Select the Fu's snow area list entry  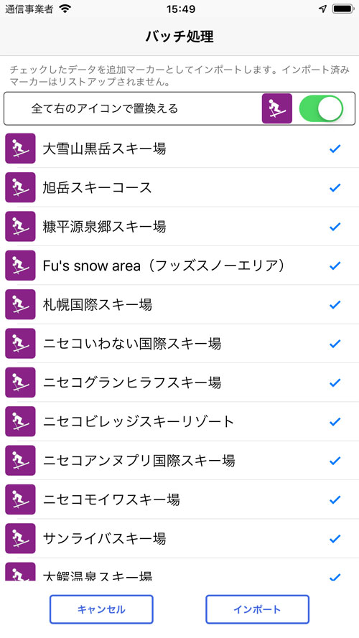click(x=179, y=266)
